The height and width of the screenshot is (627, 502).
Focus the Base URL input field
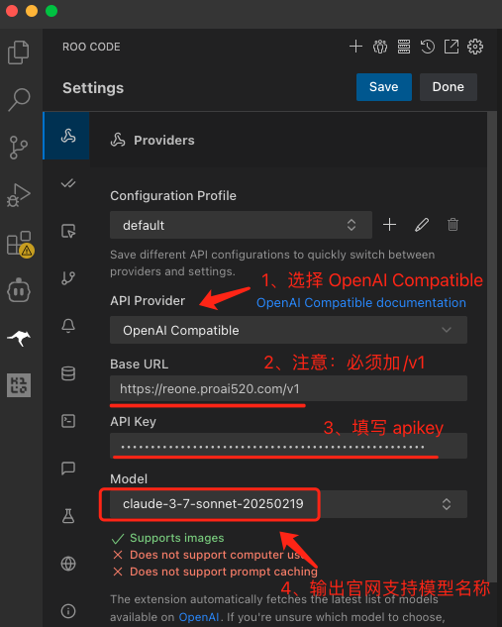click(288, 388)
